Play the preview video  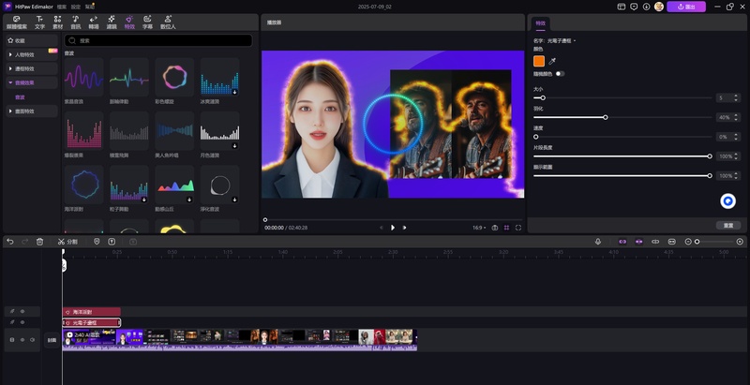pyautogui.click(x=393, y=228)
